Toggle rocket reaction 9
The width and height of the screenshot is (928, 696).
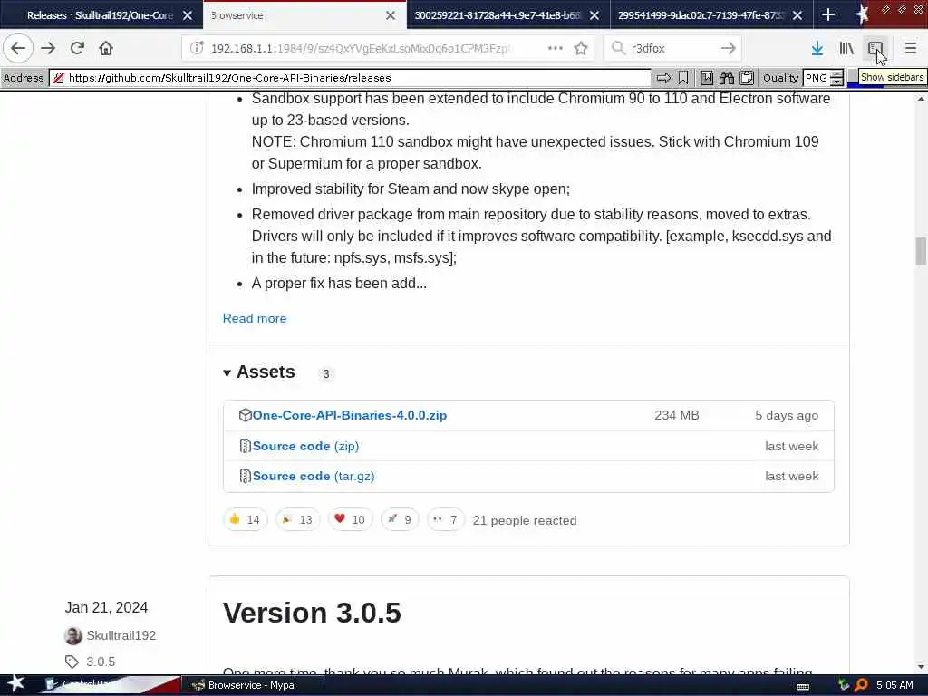(x=400, y=519)
